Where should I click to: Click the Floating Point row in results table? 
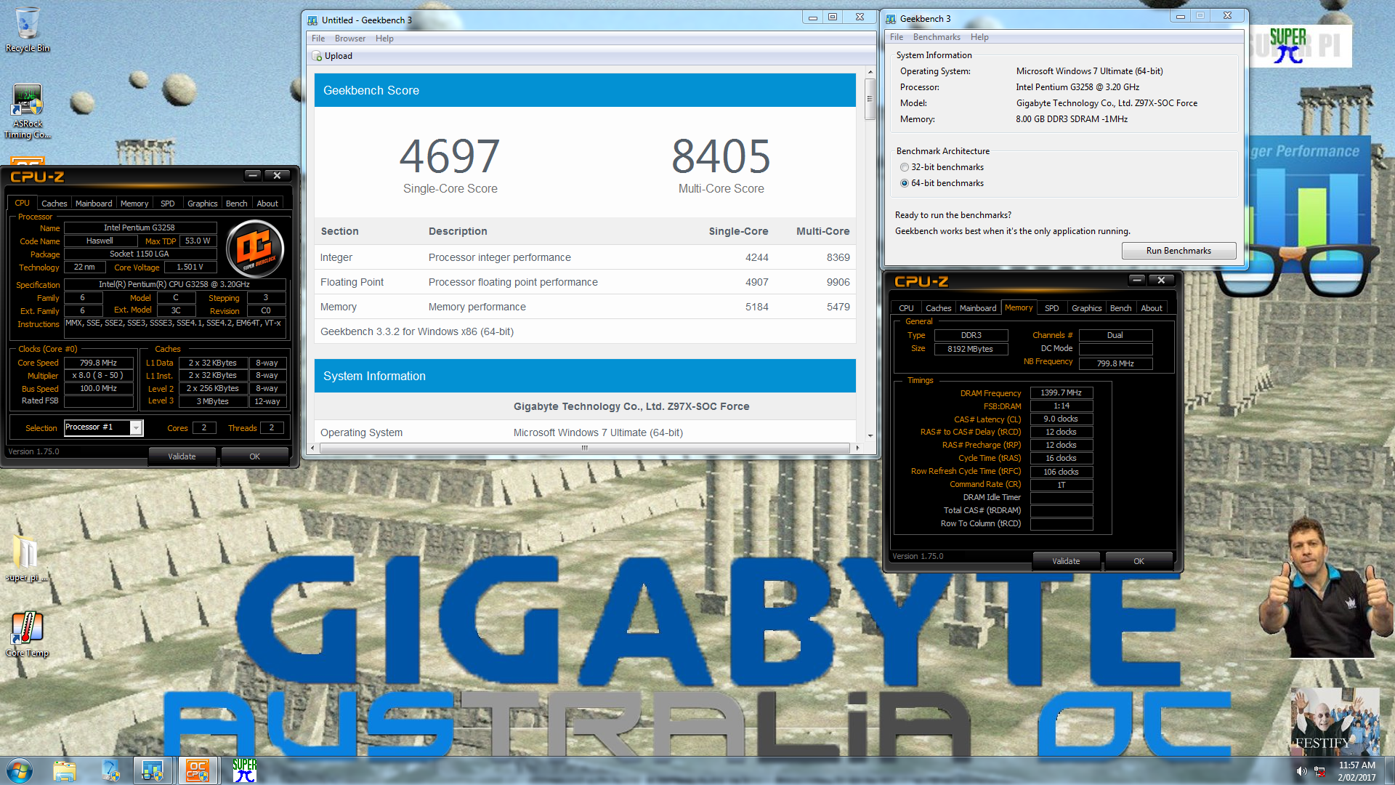(x=585, y=282)
